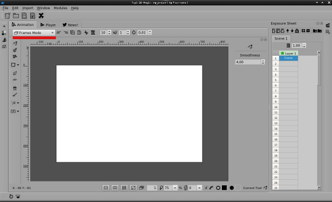Click the lock frame icon in Exposure Sheet
This screenshot has height=202, width=332.
(297, 31)
